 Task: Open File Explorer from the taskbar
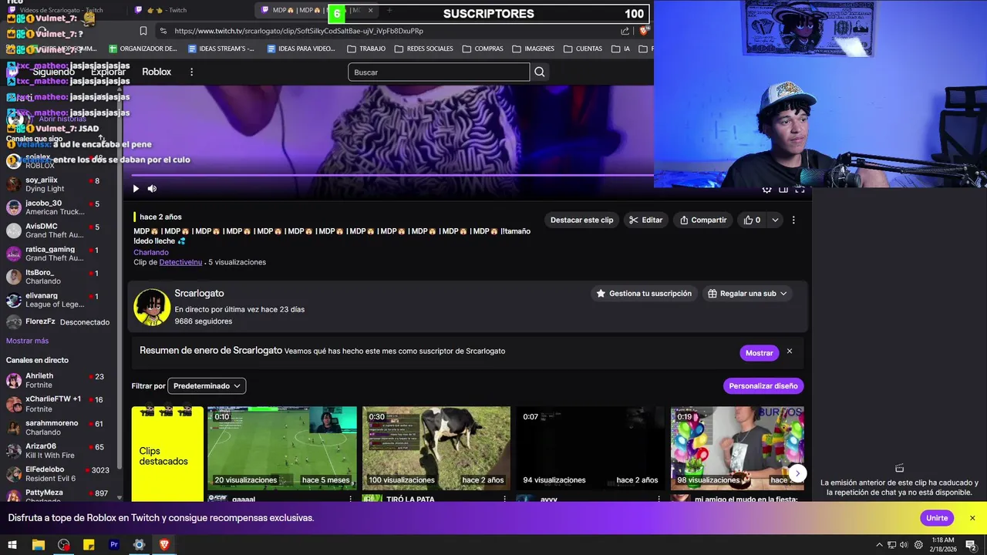pos(38,545)
